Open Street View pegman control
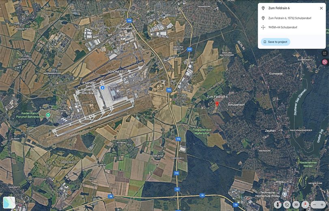 pyautogui.click(x=277, y=205)
